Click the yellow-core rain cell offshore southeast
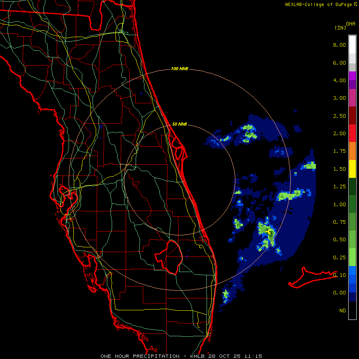 pyautogui.click(x=270, y=233)
